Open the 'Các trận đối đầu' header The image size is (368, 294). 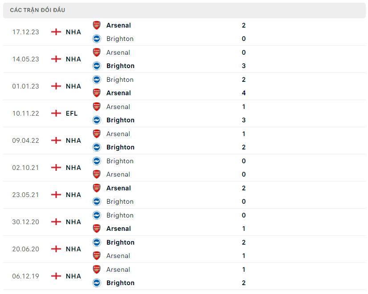pos(37,10)
